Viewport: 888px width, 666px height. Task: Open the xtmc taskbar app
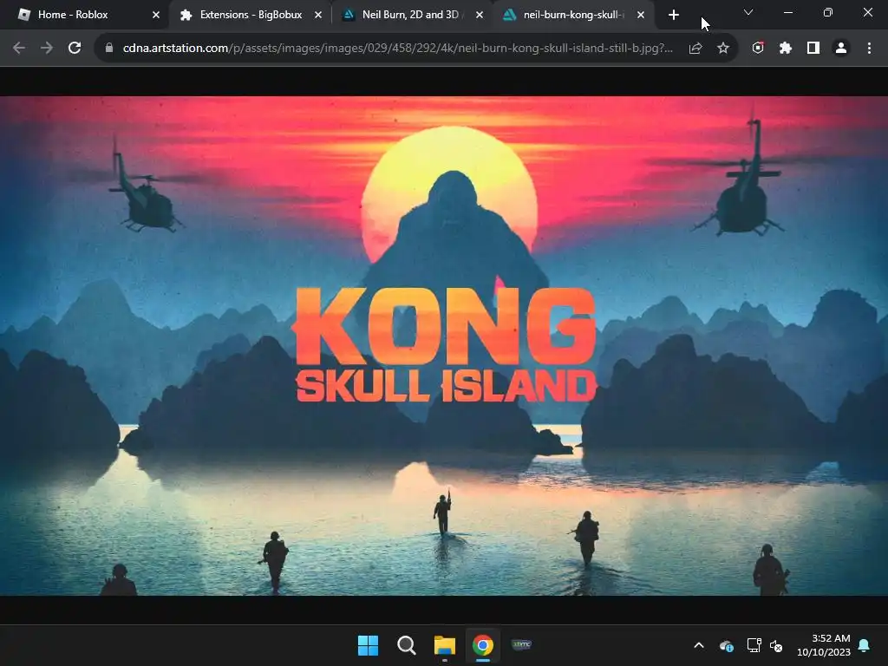click(521, 644)
